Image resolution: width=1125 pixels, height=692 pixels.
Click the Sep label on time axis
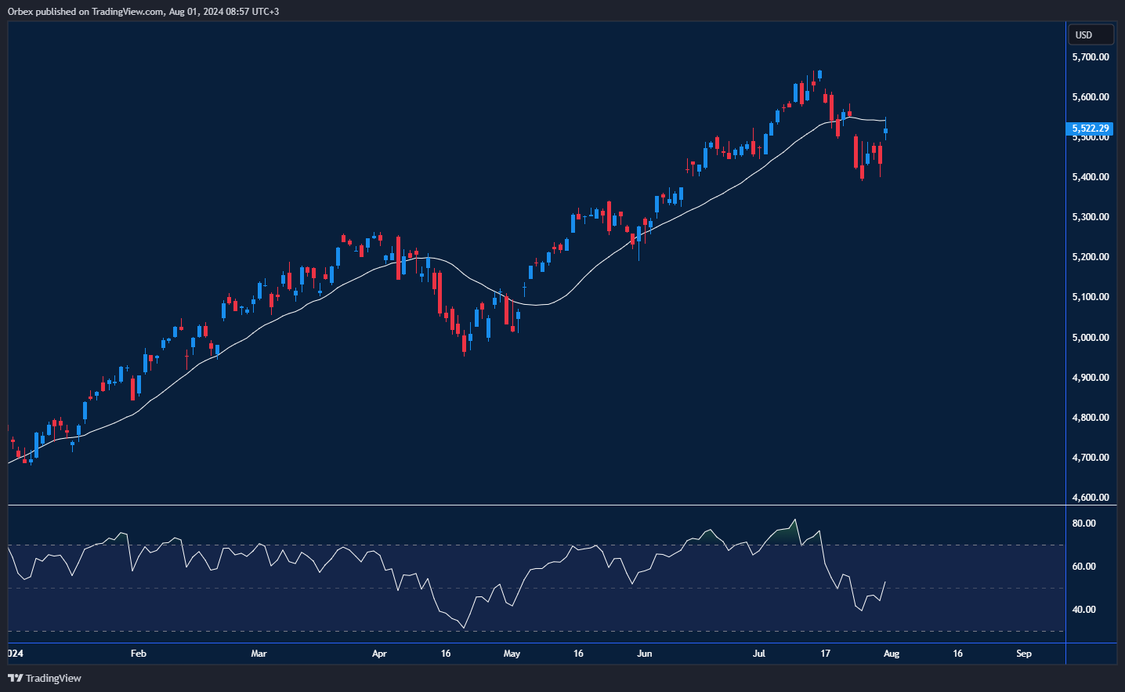(1023, 653)
